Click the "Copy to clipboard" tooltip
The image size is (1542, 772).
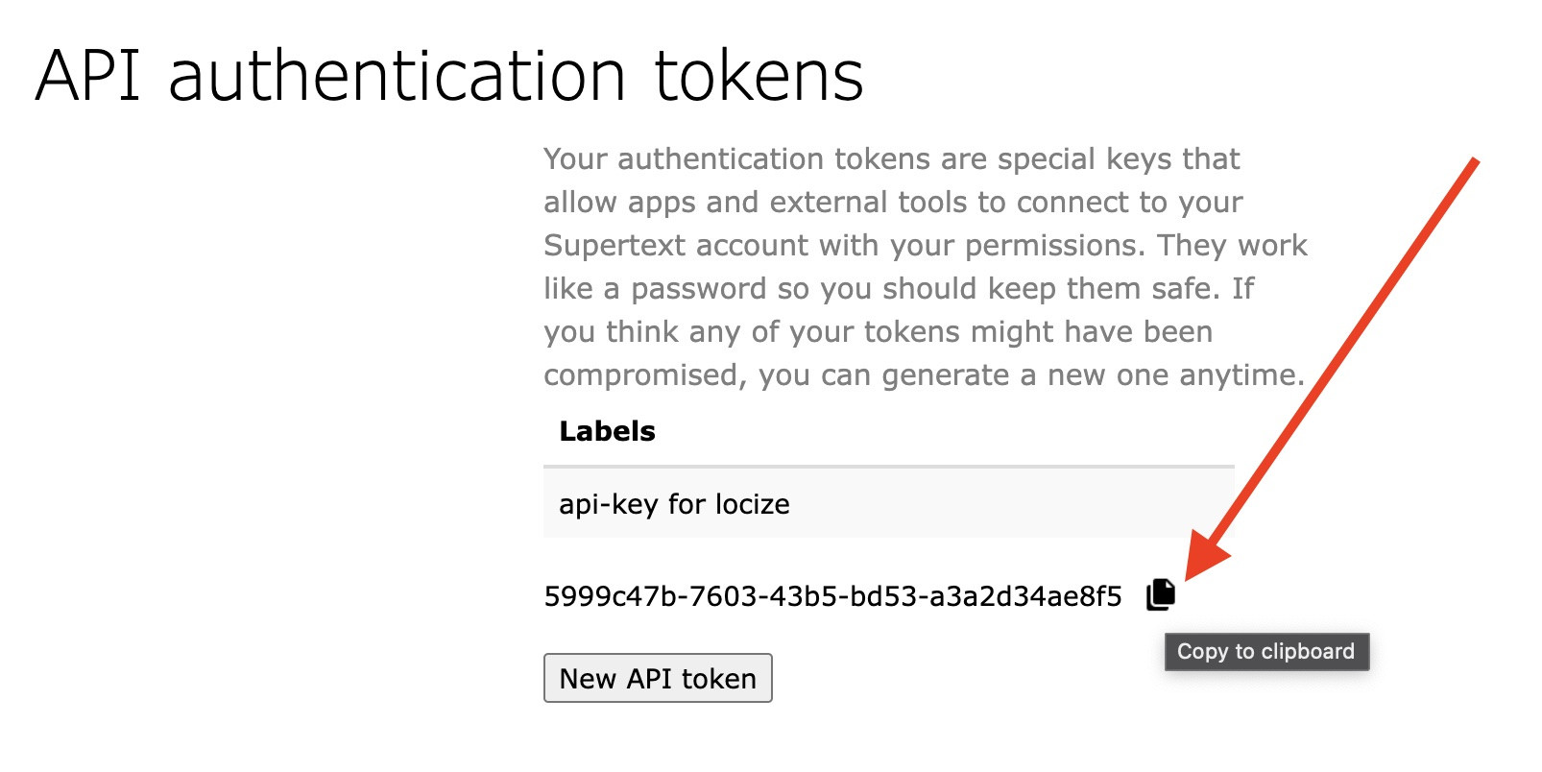point(1265,652)
